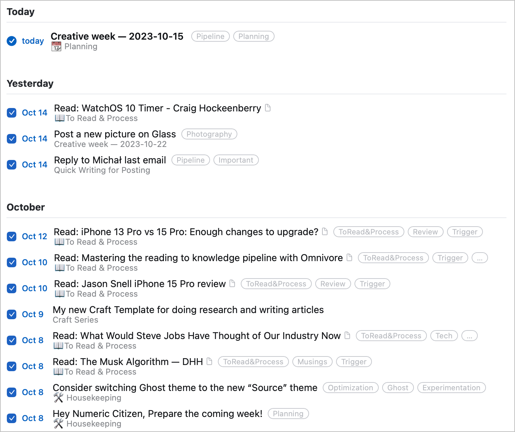Screen dimensions: 515x432
Task: Toggle Reply to Michał last email checkbox
Action: [x=12, y=165]
